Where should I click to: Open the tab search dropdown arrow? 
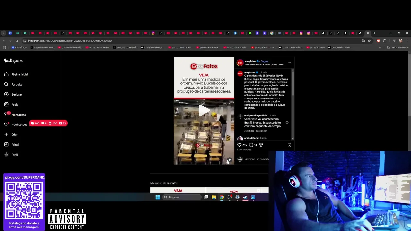tap(3, 33)
